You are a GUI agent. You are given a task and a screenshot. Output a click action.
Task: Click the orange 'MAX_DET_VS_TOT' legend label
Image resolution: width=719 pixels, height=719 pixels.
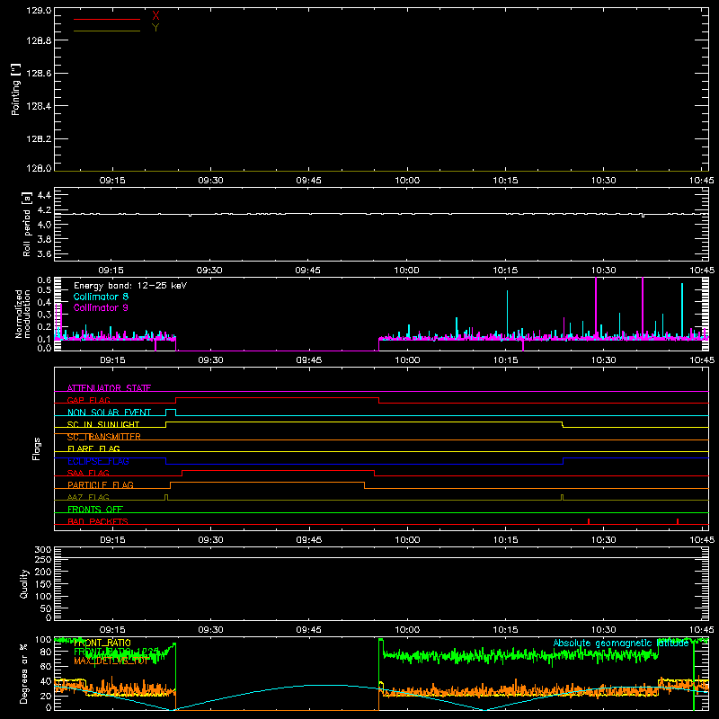(x=111, y=661)
